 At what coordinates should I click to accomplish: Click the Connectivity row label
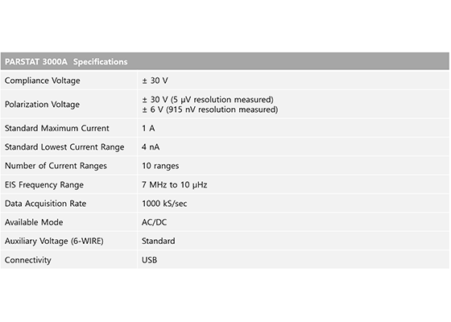28,260
